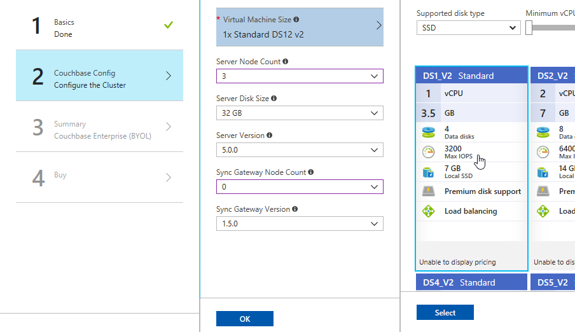Screen dimensions: 575x332
Task: Open Sync Gateway Node Count dropdown
Action: pyautogui.click(x=300, y=187)
